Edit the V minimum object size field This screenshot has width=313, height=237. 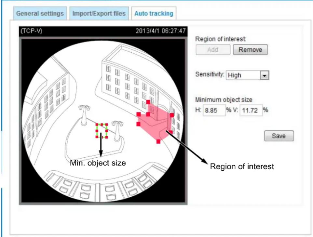click(x=251, y=110)
